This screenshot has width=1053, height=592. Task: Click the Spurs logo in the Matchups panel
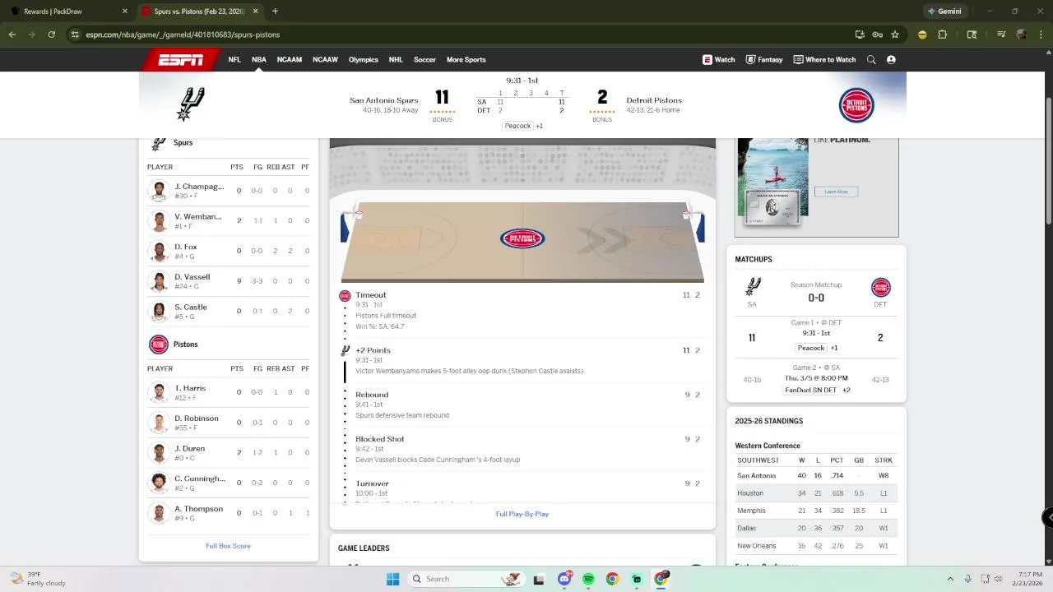(x=752, y=287)
